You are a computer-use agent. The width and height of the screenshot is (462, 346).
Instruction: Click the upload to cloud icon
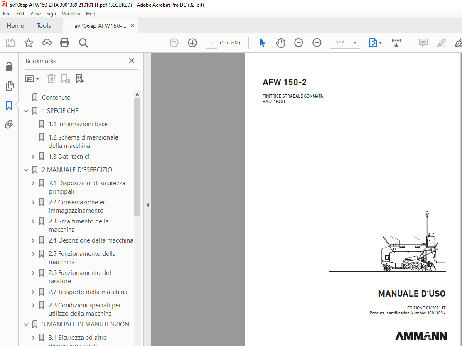coord(47,43)
